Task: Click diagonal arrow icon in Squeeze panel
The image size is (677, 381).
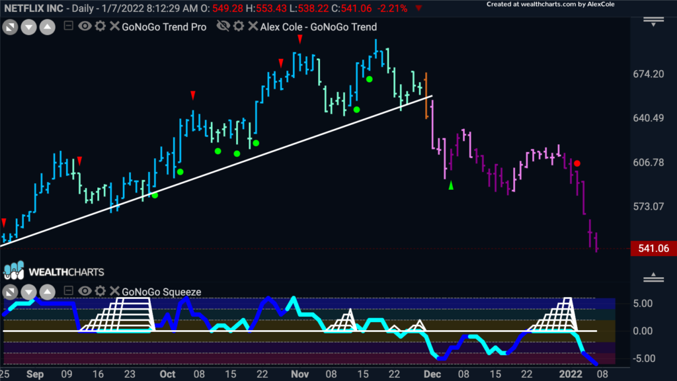Action: click(10, 292)
